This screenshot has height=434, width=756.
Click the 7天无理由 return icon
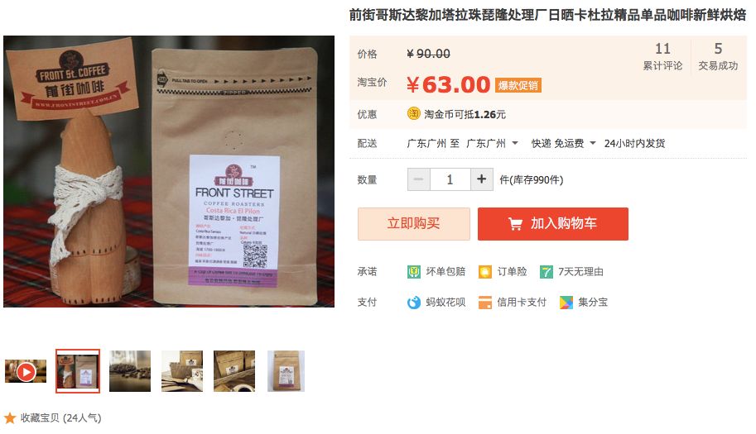pos(546,272)
